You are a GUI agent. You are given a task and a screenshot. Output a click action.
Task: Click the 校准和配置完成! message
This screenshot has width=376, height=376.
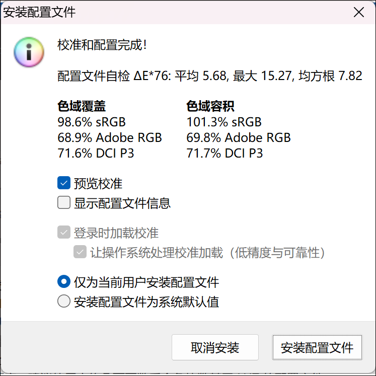[x=103, y=45]
